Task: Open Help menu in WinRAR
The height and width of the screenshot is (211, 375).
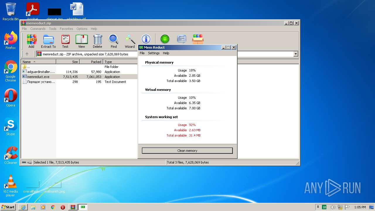Action: [x=94, y=29]
